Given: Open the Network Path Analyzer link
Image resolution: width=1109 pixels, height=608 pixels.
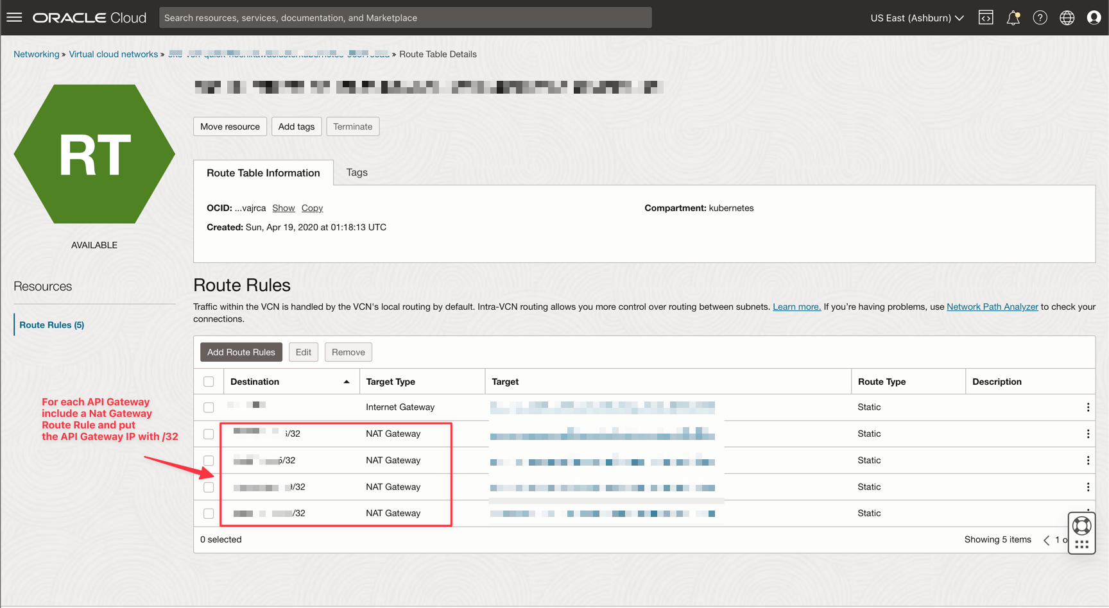Looking at the screenshot, I should tap(992, 307).
